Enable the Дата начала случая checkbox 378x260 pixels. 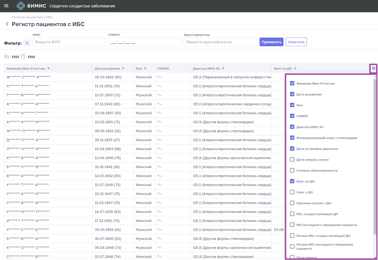coord(292,159)
